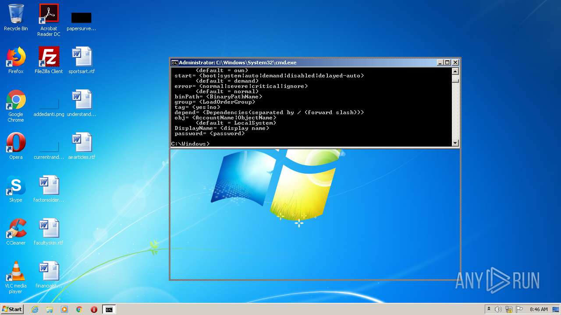
Task: Open cmd window system menu icon
Action: click(174, 63)
